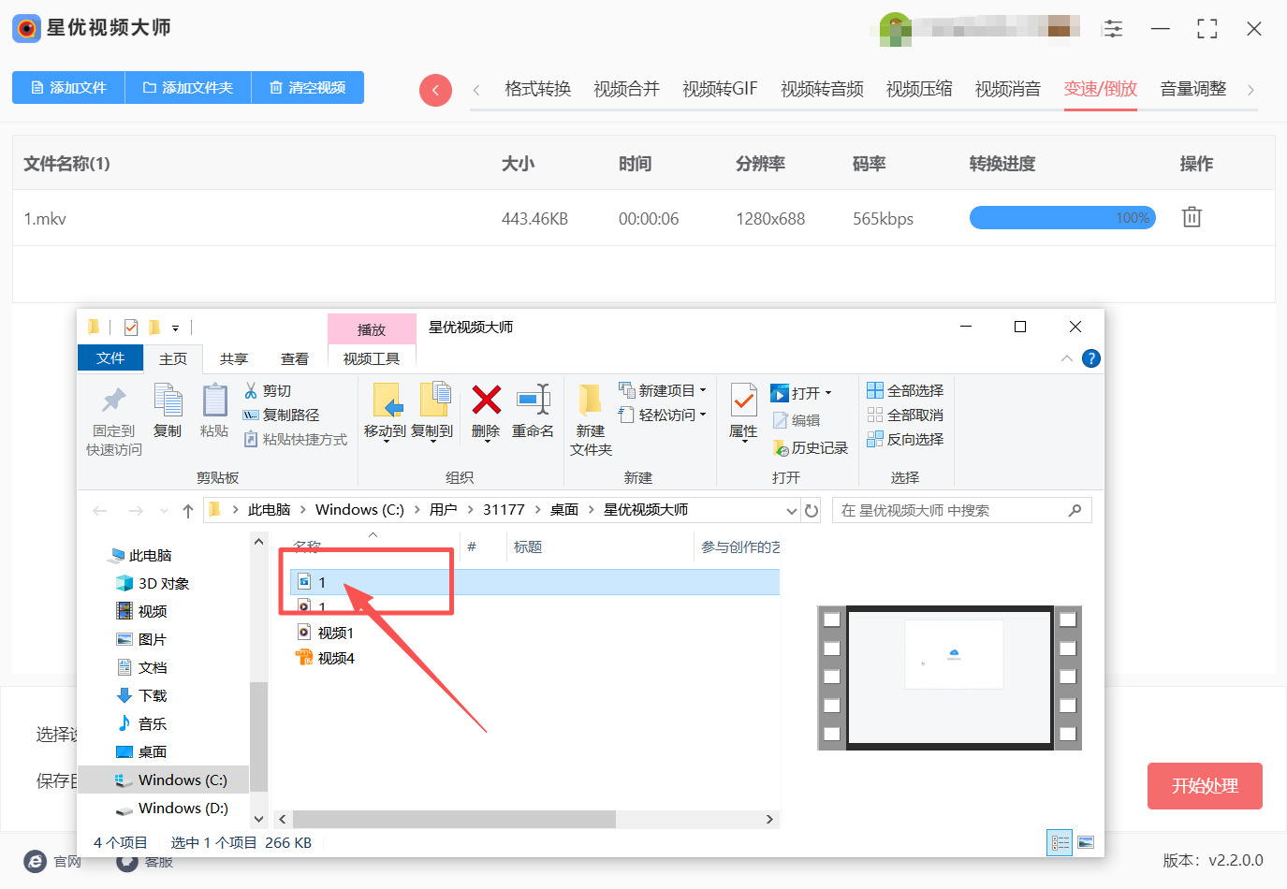Open the 官网 link at bottom
This screenshot has height=889, width=1287.
[x=52, y=862]
